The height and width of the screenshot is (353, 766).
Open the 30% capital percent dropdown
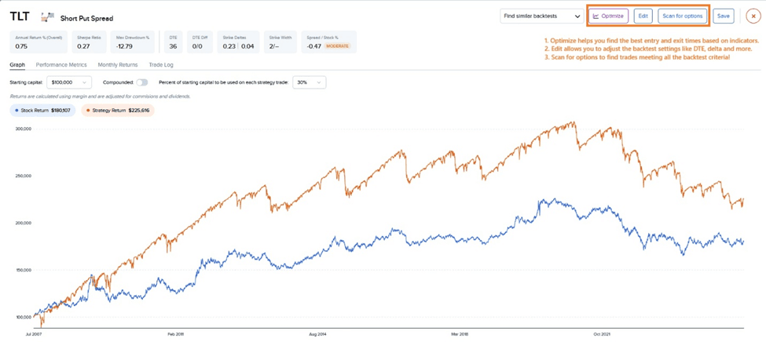309,82
